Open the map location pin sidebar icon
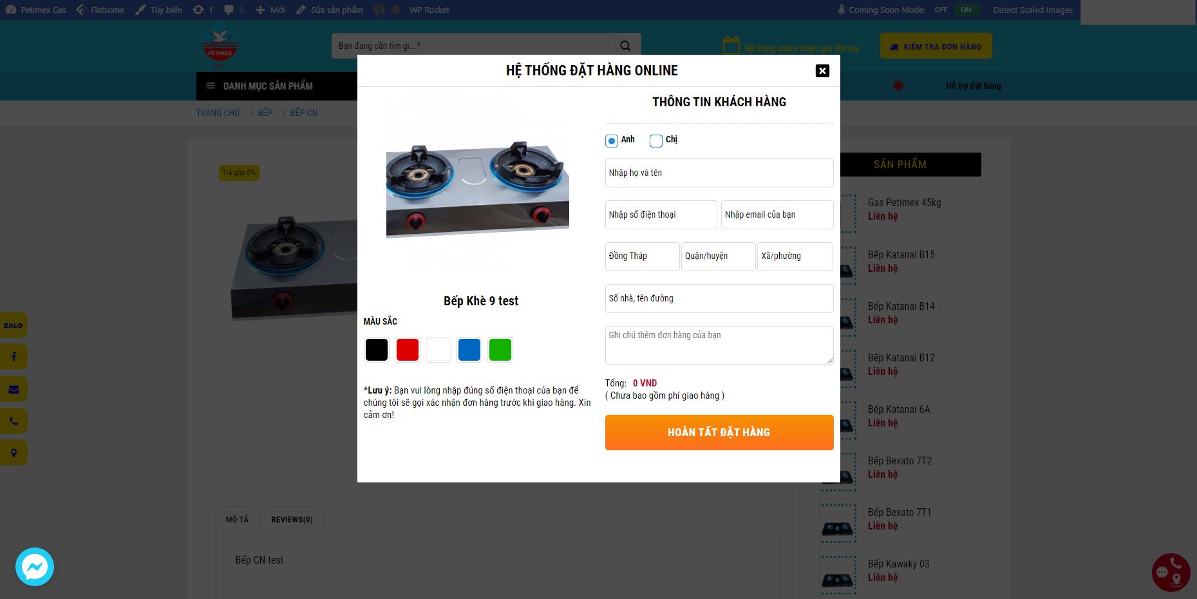Screen dimensions: 1197x599 [13, 453]
